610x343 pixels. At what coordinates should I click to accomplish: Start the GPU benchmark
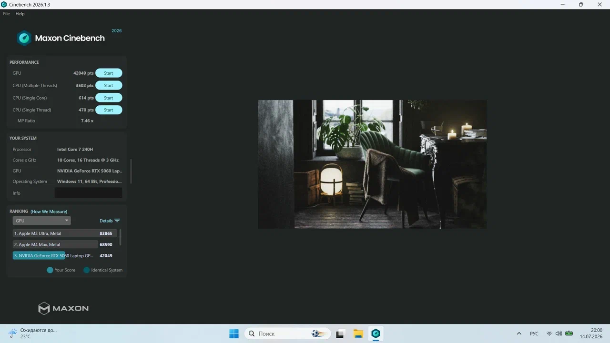[x=109, y=73]
